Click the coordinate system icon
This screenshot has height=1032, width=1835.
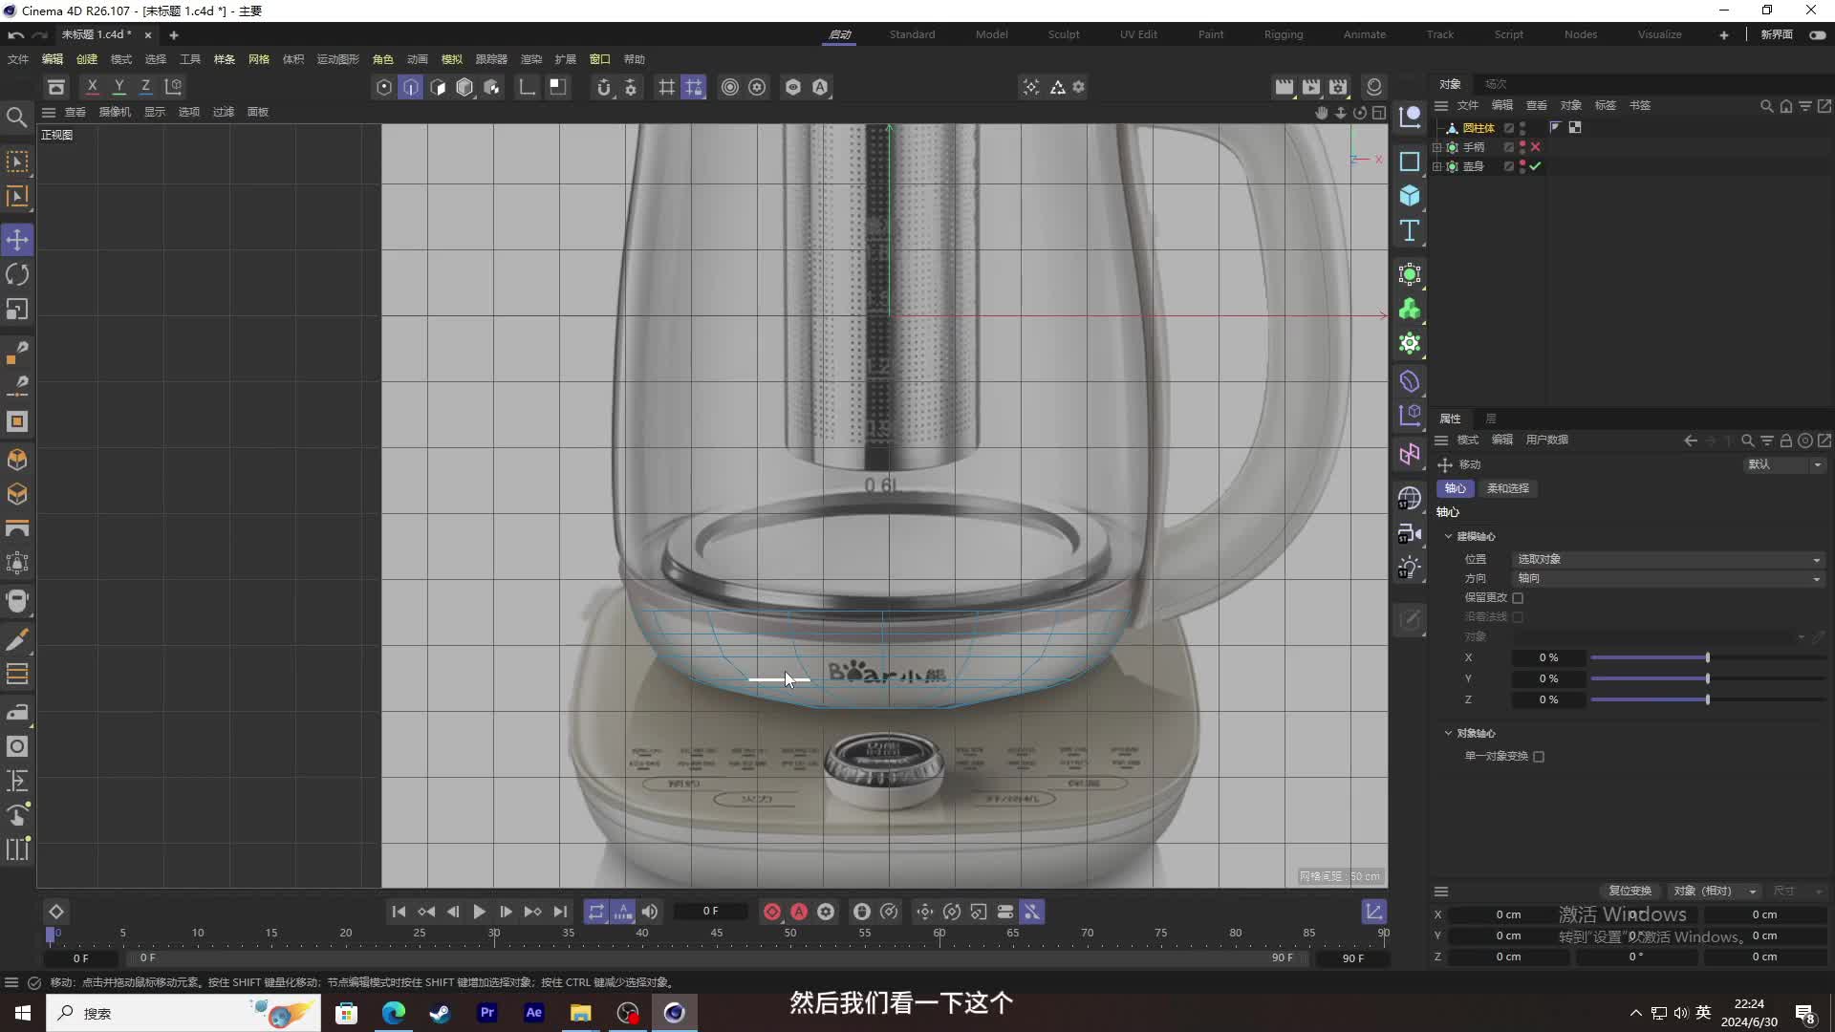[173, 87]
